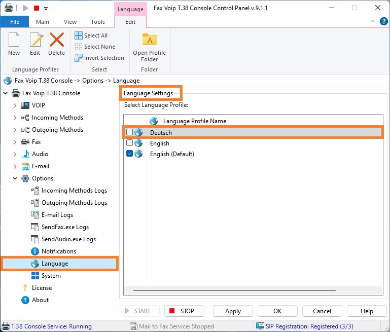Select the English (Default) row text

[x=172, y=154]
